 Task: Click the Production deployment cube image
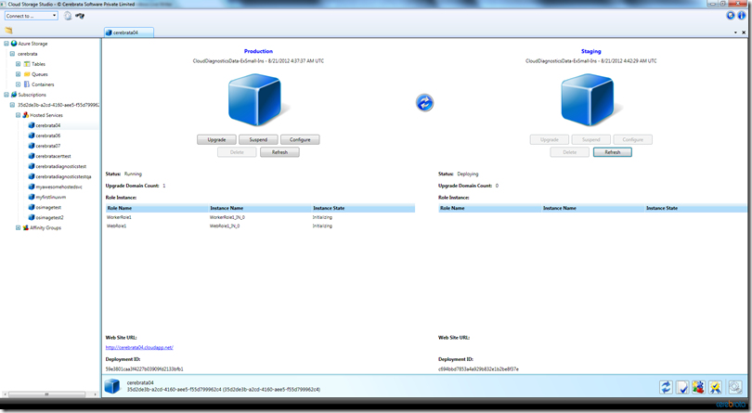pyautogui.click(x=255, y=100)
